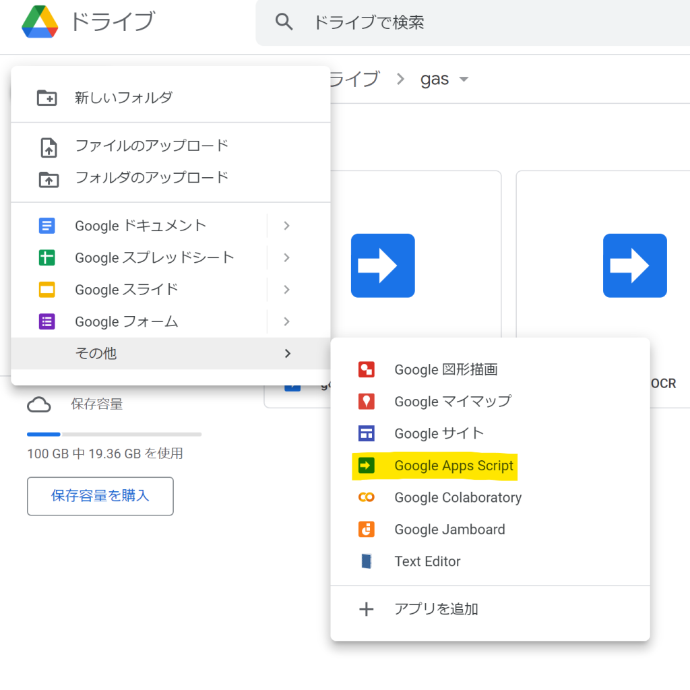Click the 100 GB 中 19.36 GB を使用 text

[x=105, y=453]
